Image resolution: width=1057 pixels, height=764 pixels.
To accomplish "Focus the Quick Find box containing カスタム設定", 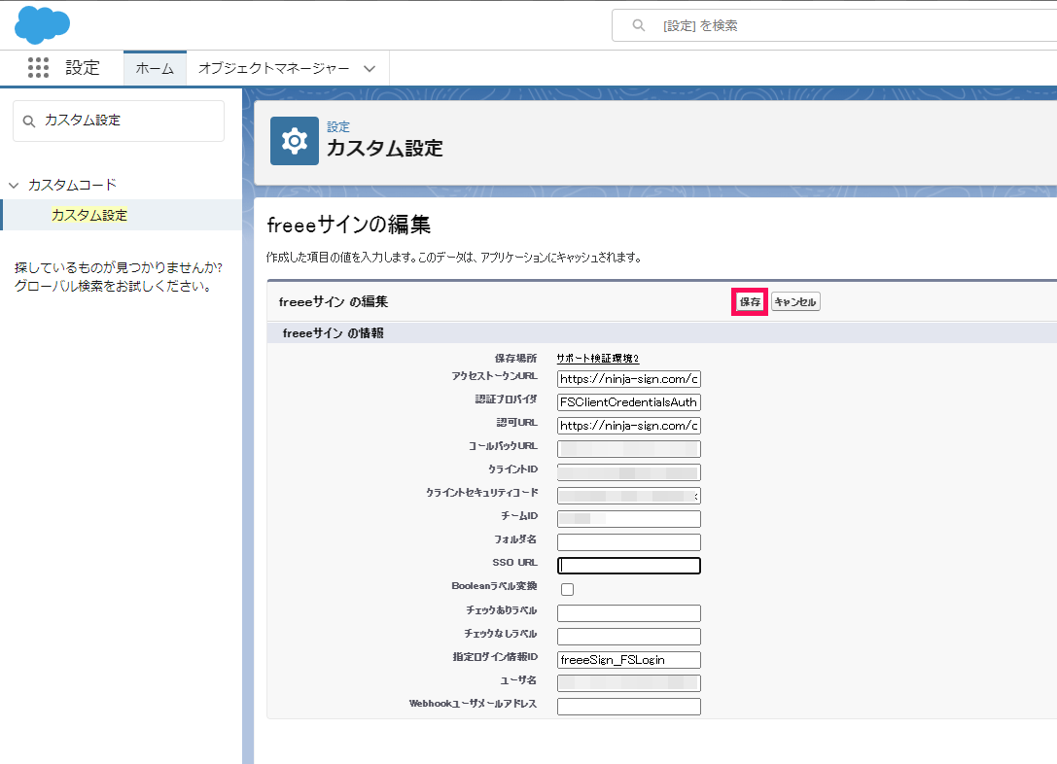I will pos(119,122).
